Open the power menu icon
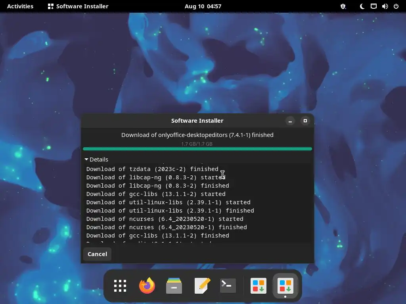This screenshot has height=304, width=406. tap(396, 6)
